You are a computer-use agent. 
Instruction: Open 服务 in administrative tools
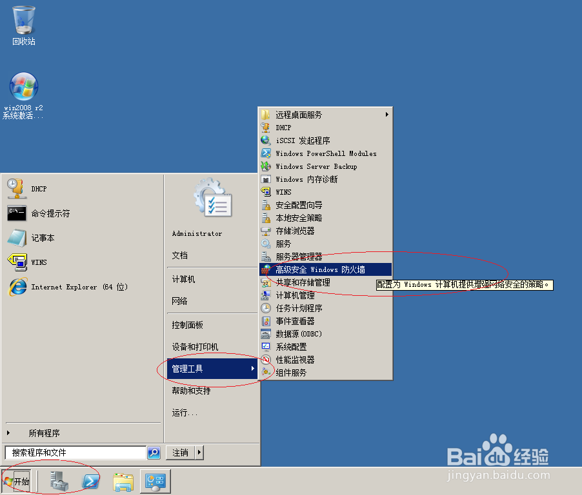325,244
